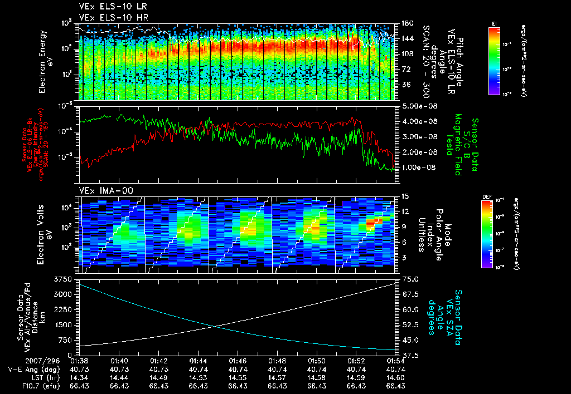Click the SZA tick value 60.0
The height and width of the screenshot is (394, 571).
410,309
